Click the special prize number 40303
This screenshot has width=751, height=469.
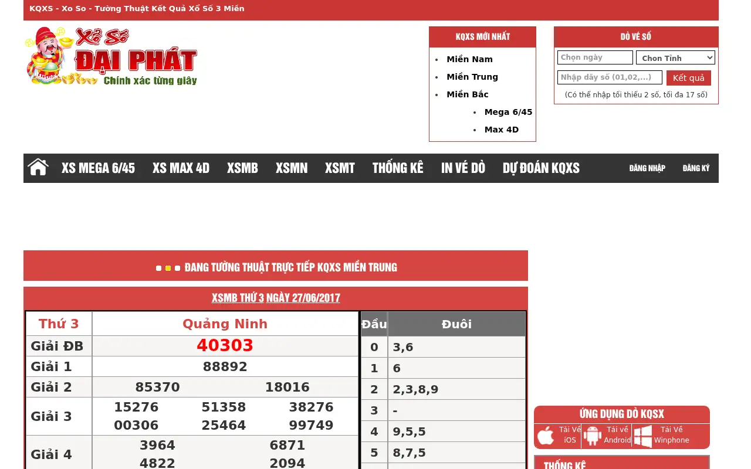point(225,346)
